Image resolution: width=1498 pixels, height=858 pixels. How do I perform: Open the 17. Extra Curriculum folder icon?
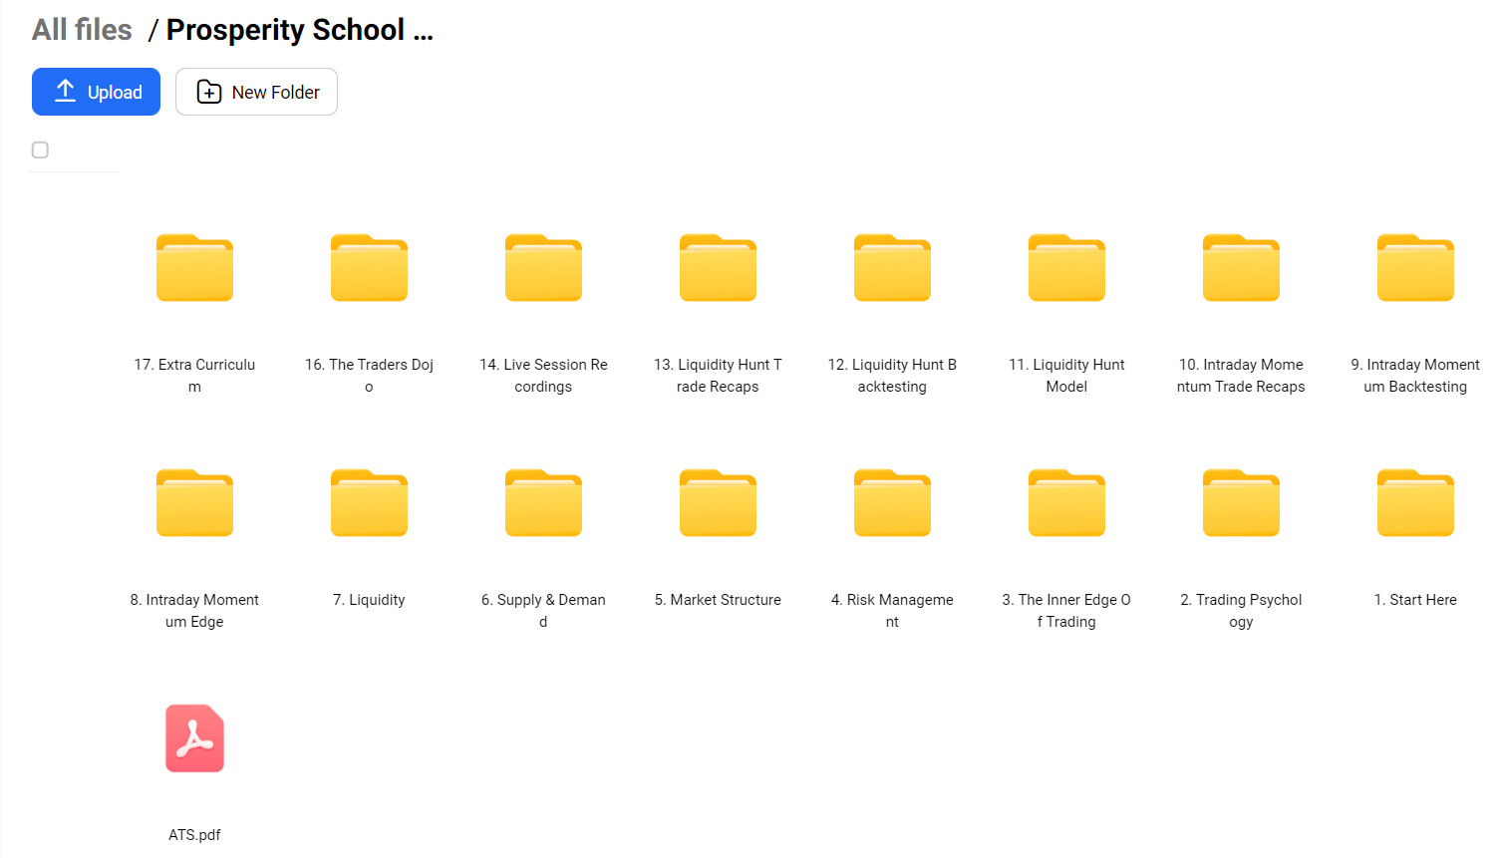[194, 268]
